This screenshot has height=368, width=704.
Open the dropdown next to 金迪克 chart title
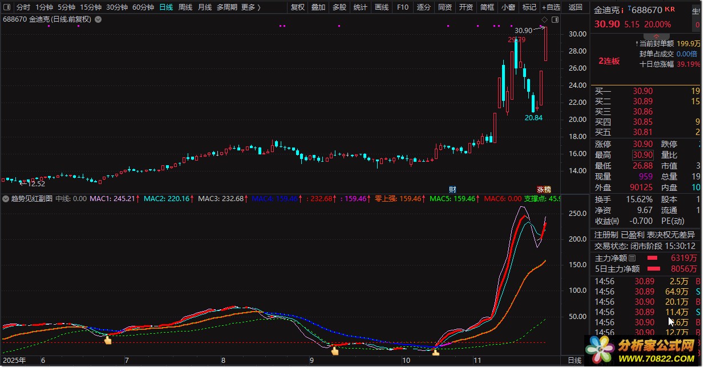(x=98, y=19)
